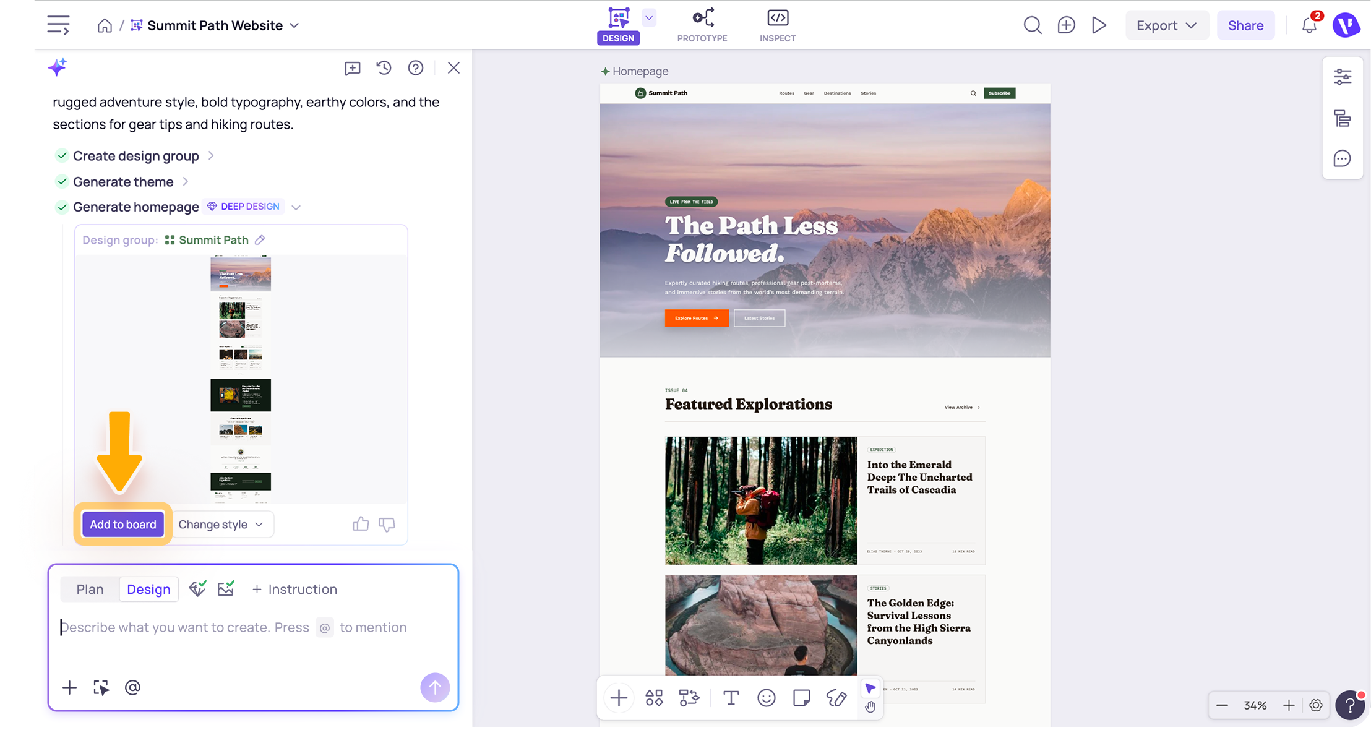This screenshot has width=1371, height=751.
Task: Open the emoji icon picker tool
Action: [x=767, y=698]
